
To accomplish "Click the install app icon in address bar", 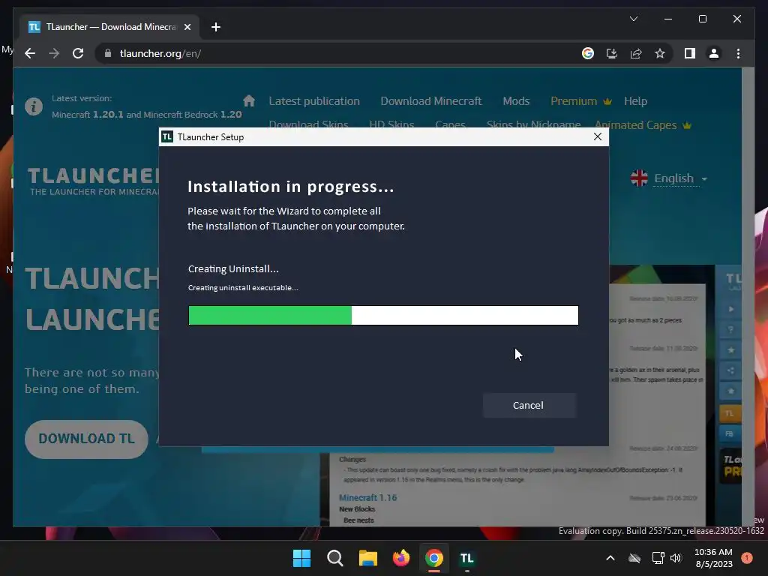I will (x=612, y=53).
